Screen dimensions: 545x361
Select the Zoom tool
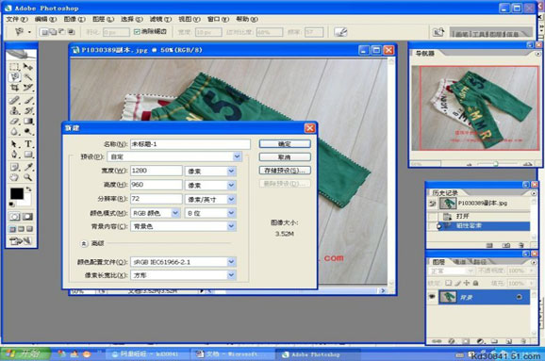[x=28, y=177]
